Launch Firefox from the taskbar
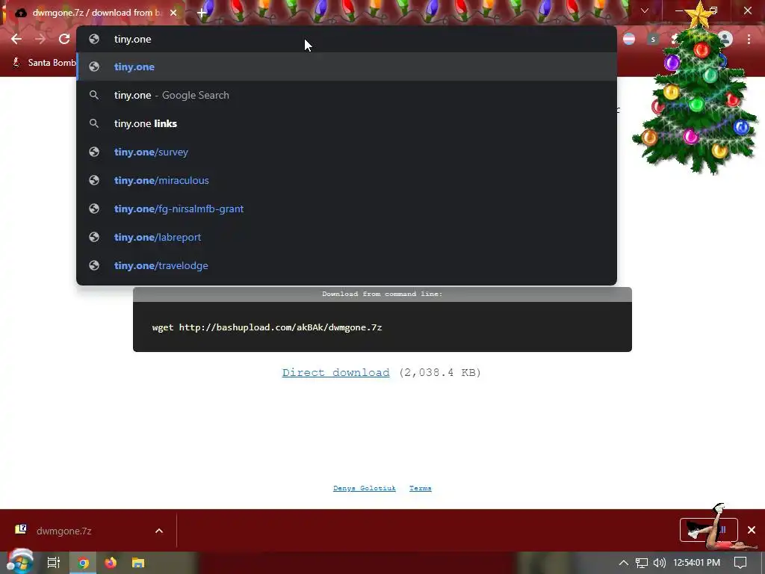This screenshot has width=765, height=574. click(111, 563)
